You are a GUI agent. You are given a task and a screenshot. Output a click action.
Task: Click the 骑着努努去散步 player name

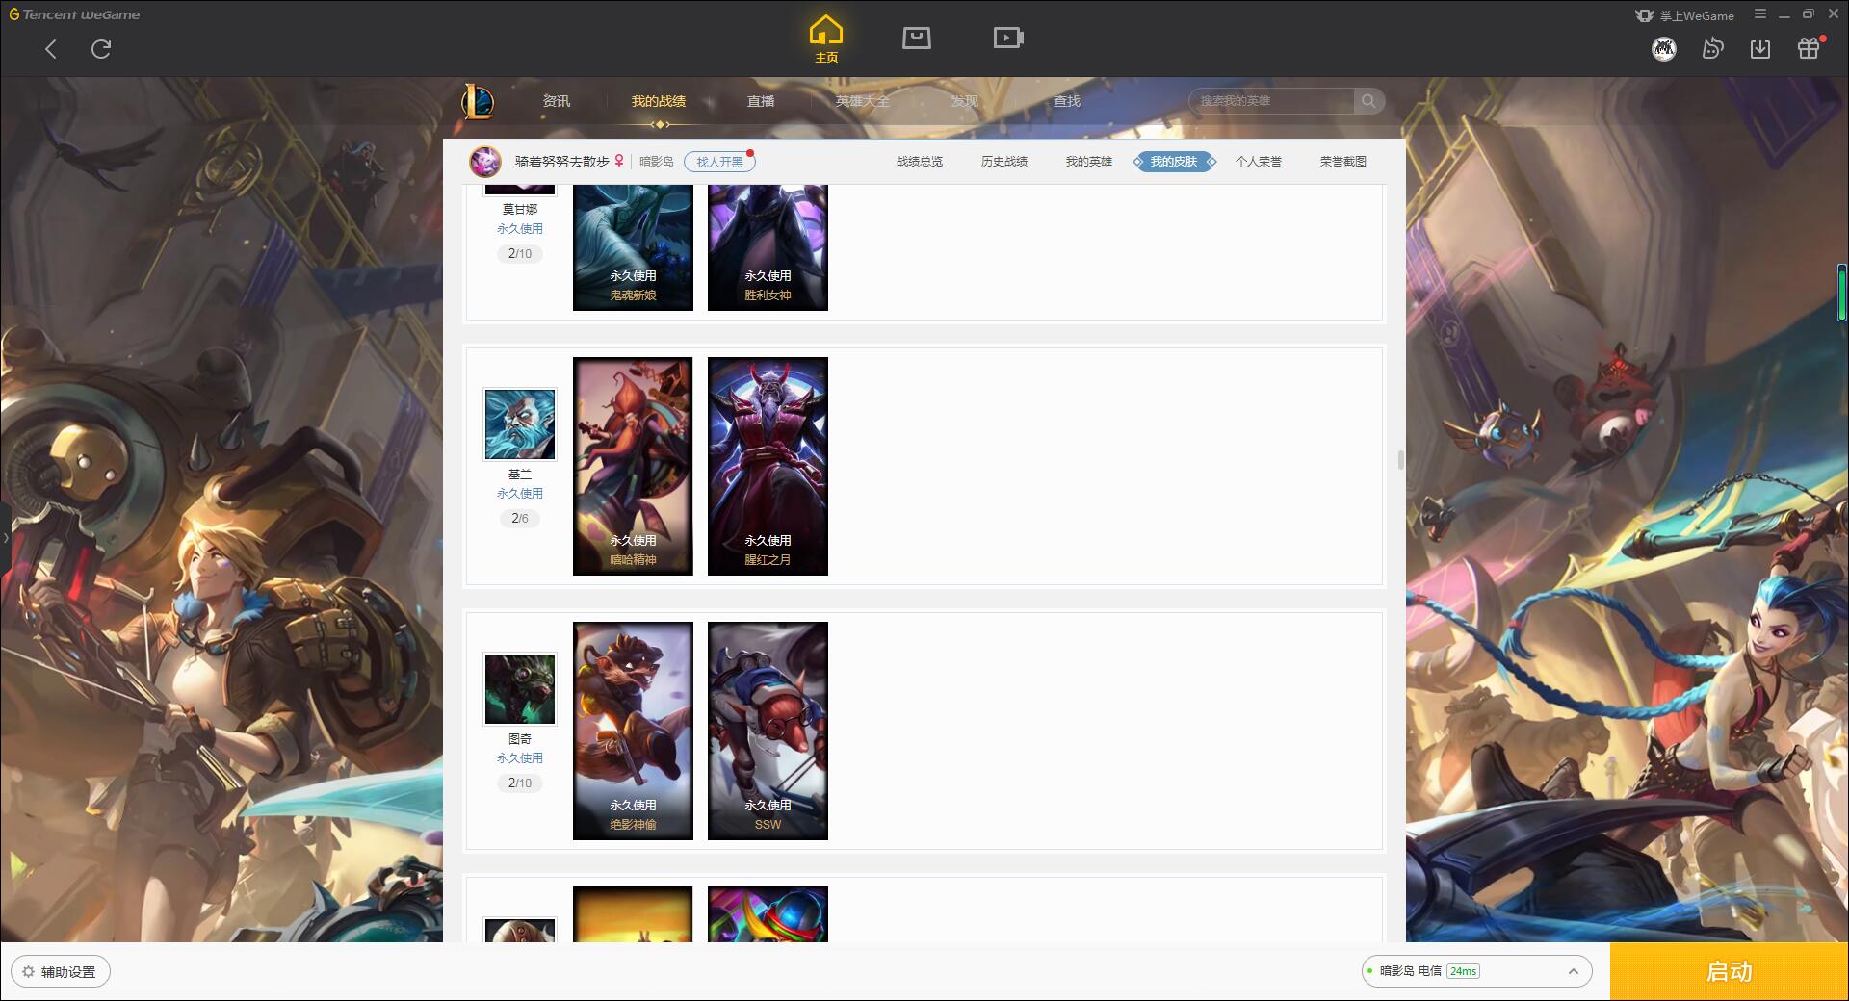click(x=562, y=162)
